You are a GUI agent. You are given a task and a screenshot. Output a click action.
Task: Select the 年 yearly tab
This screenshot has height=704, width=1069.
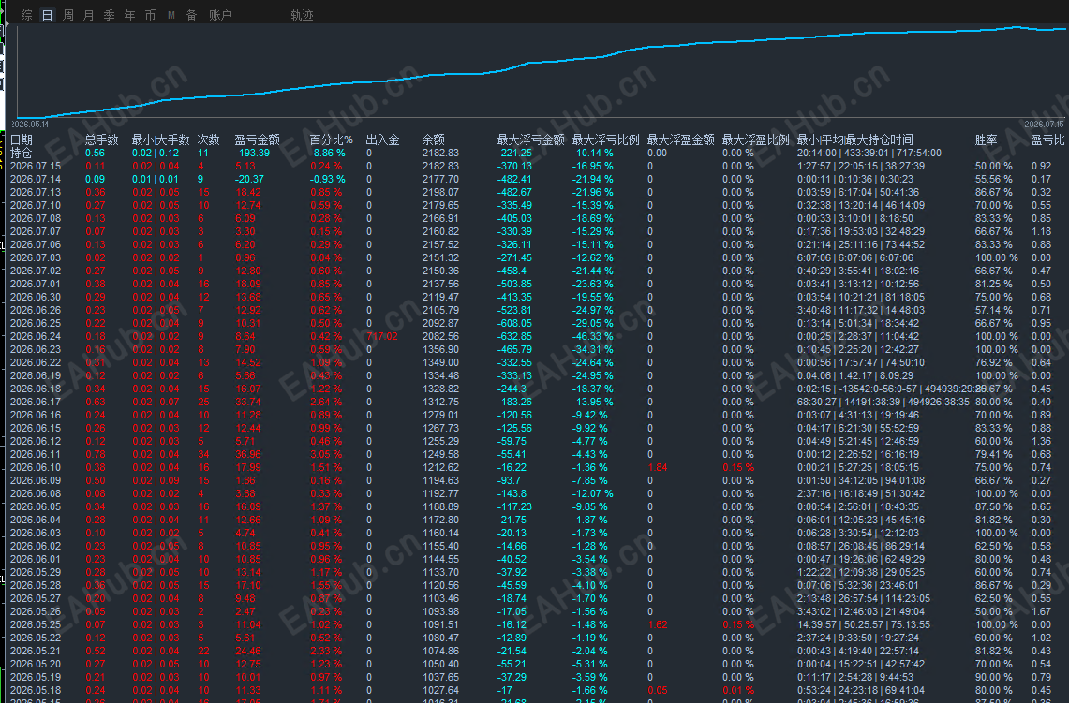pos(129,15)
